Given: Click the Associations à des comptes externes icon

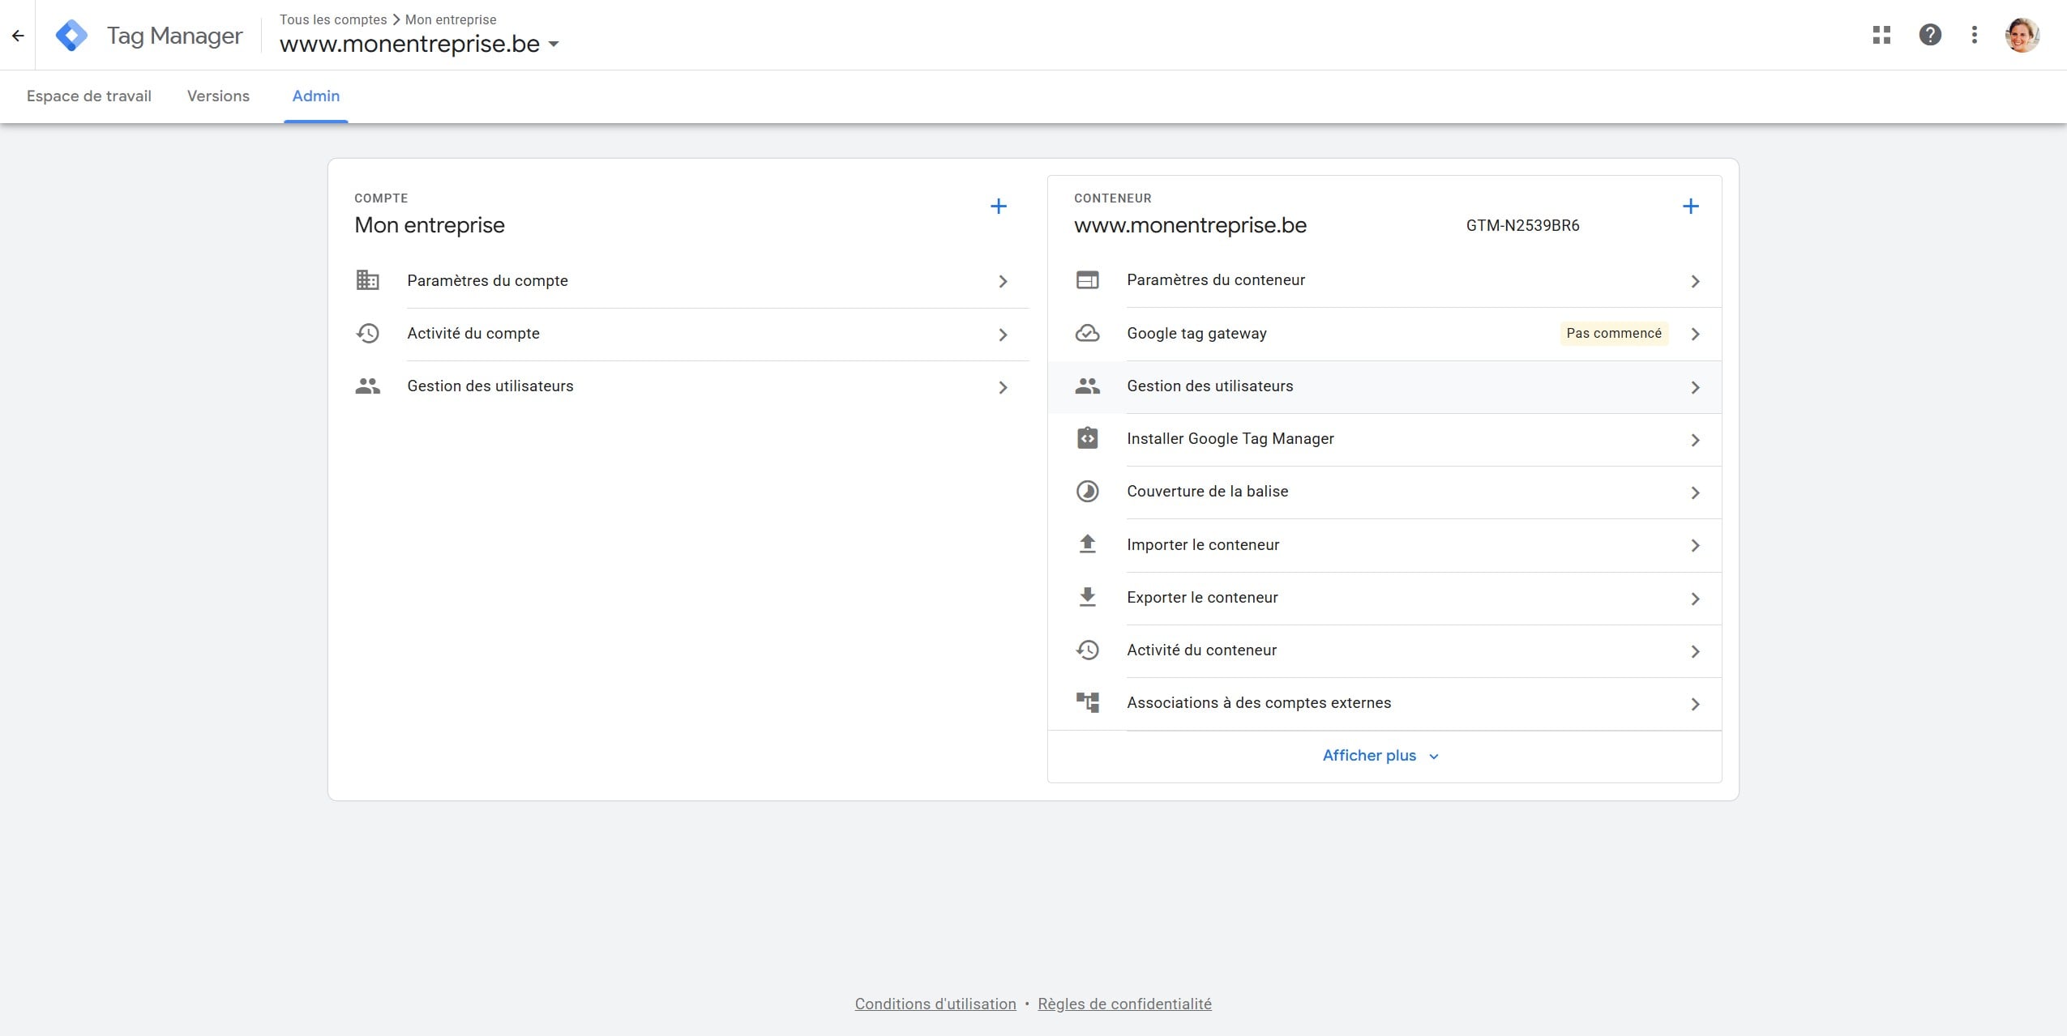Looking at the screenshot, I should (x=1087, y=702).
